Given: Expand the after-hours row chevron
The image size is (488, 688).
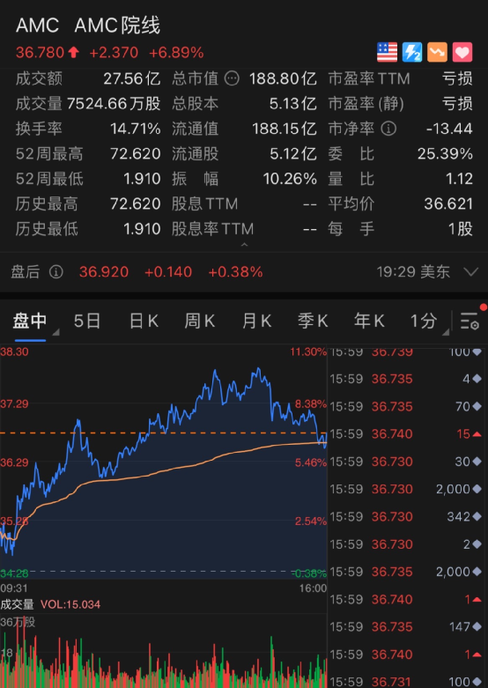Looking at the screenshot, I should pyautogui.click(x=471, y=272).
